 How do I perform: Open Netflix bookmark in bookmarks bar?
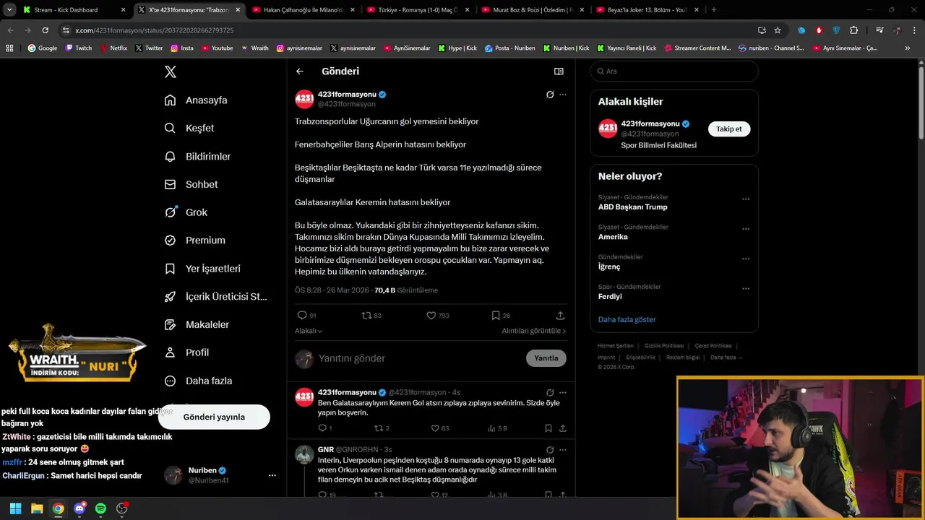click(x=113, y=48)
